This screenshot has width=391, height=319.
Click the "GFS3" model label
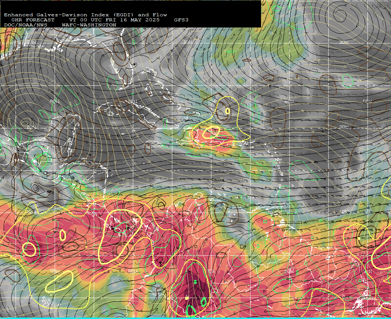pyautogui.click(x=181, y=20)
